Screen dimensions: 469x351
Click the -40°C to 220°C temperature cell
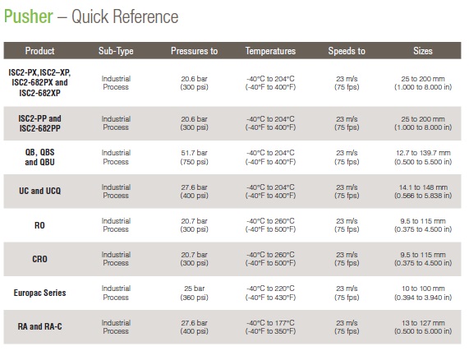coord(270,293)
